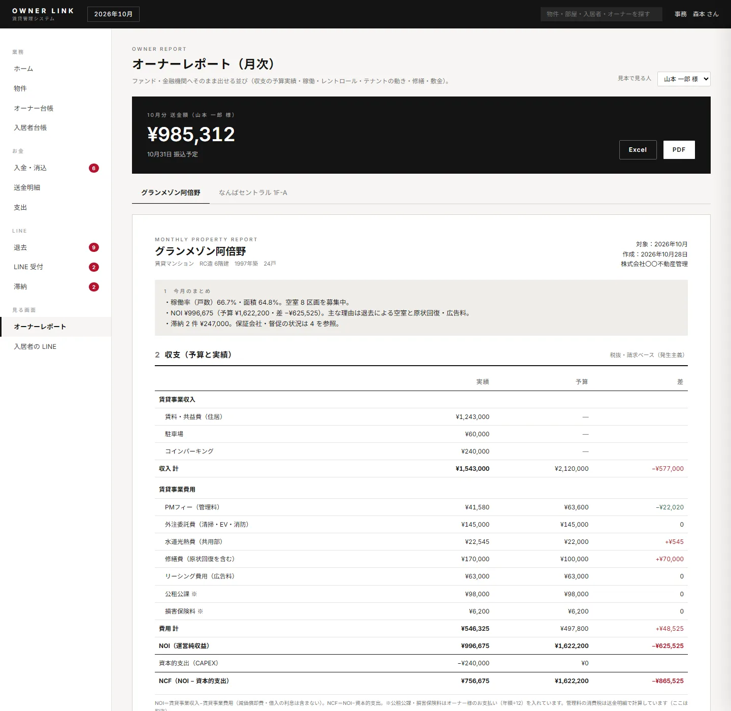This screenshot has width=731, height=711.
Task: Click コインパーキング row label
Action: click(189, 451)
